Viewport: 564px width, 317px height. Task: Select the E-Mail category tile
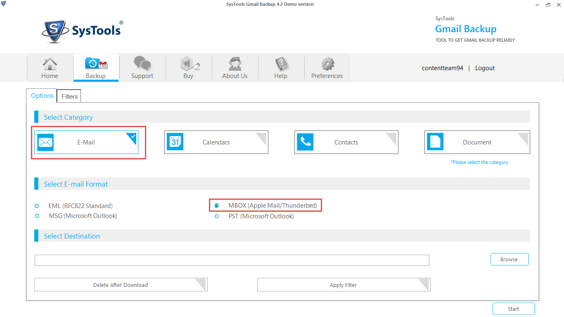86,142
